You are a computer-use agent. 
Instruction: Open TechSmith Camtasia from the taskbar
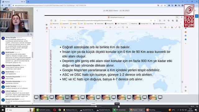(44, 110)
